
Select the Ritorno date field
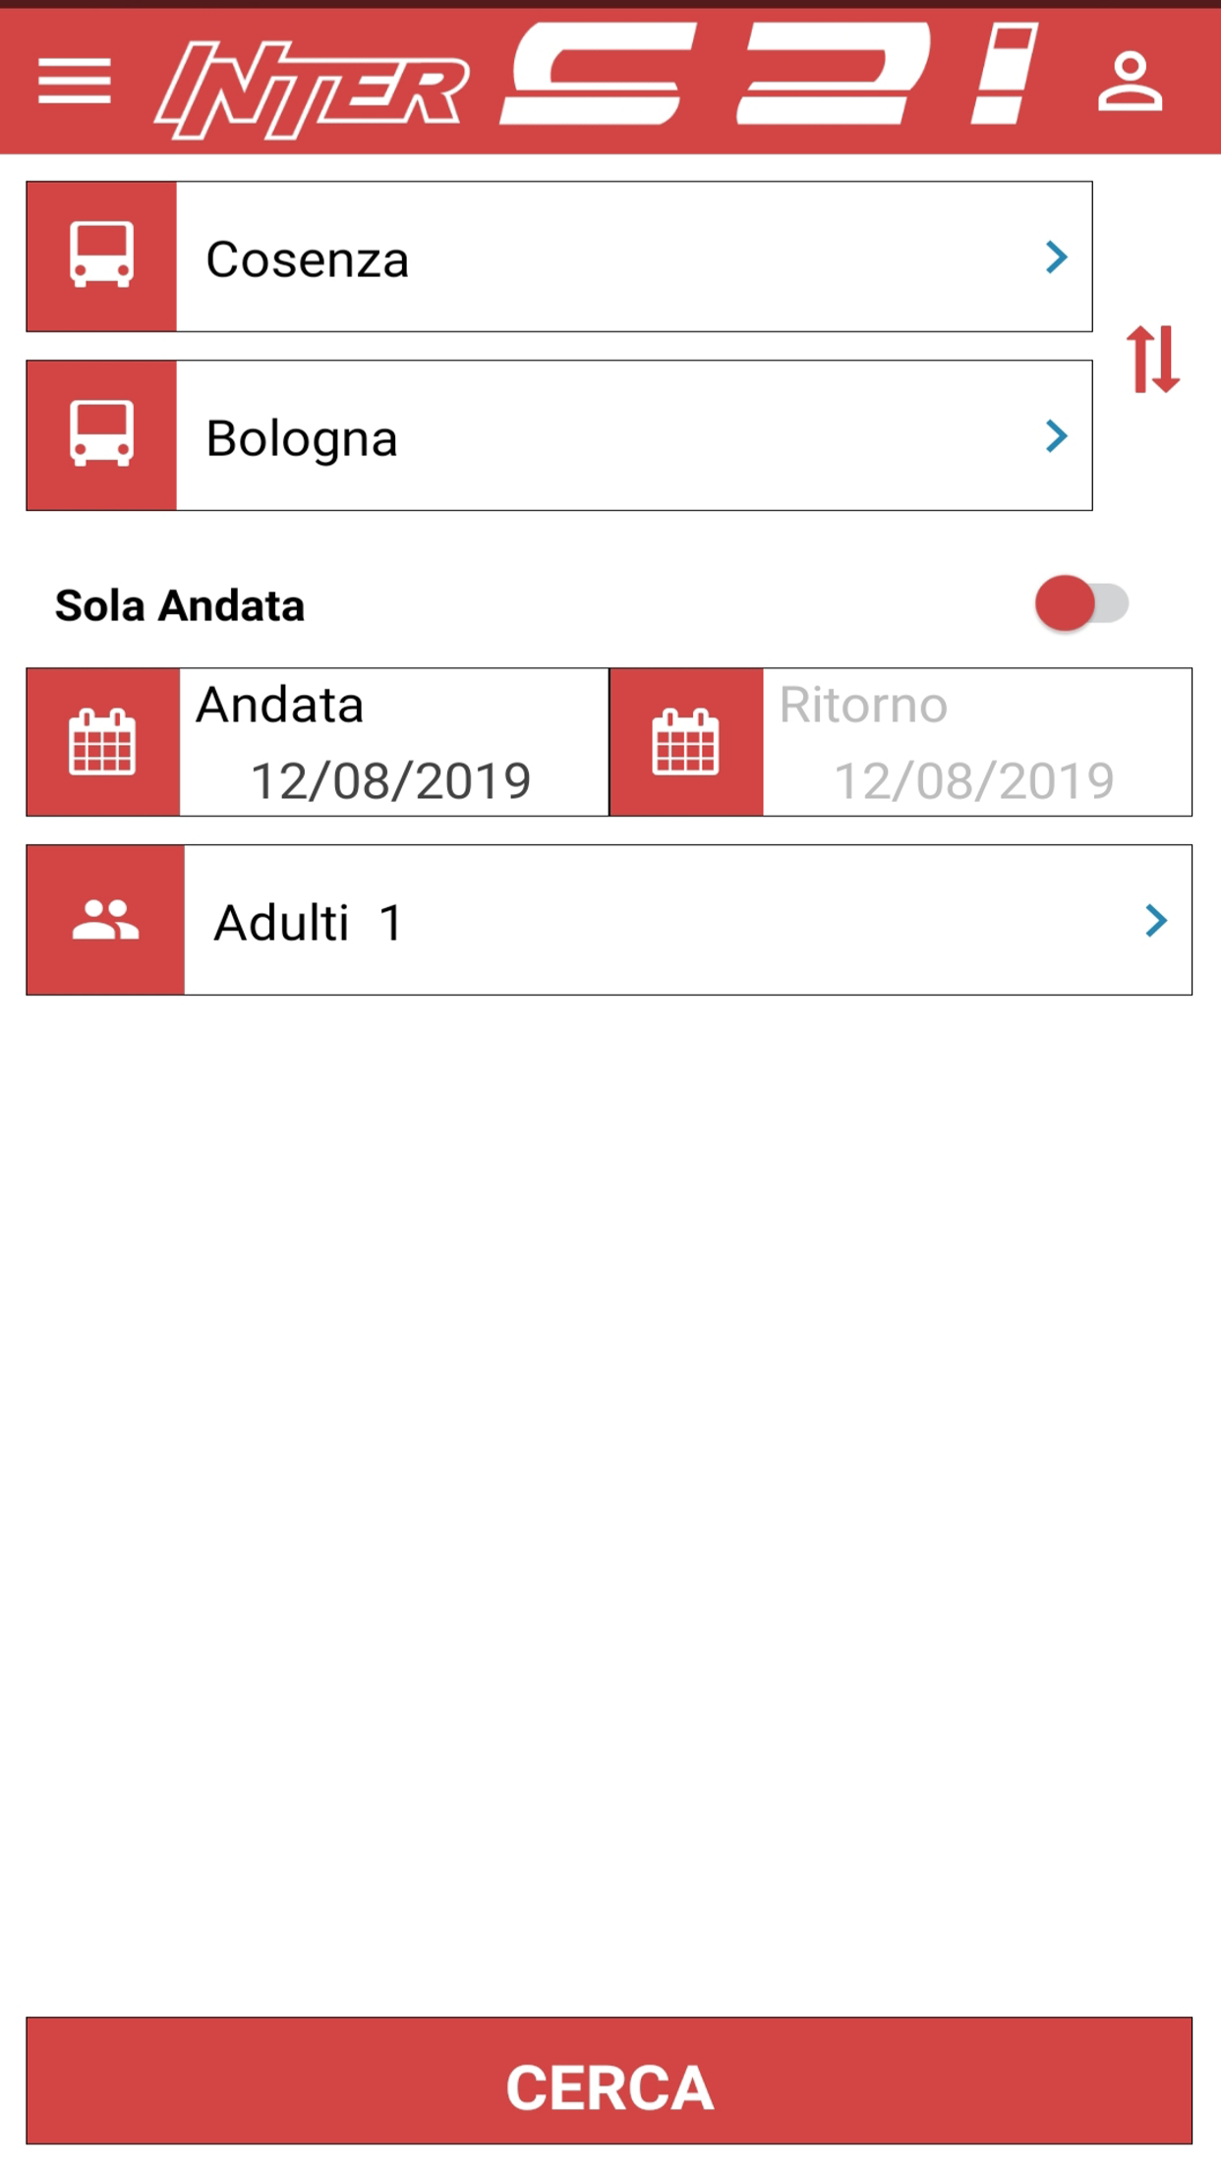[x=973, y=780]
